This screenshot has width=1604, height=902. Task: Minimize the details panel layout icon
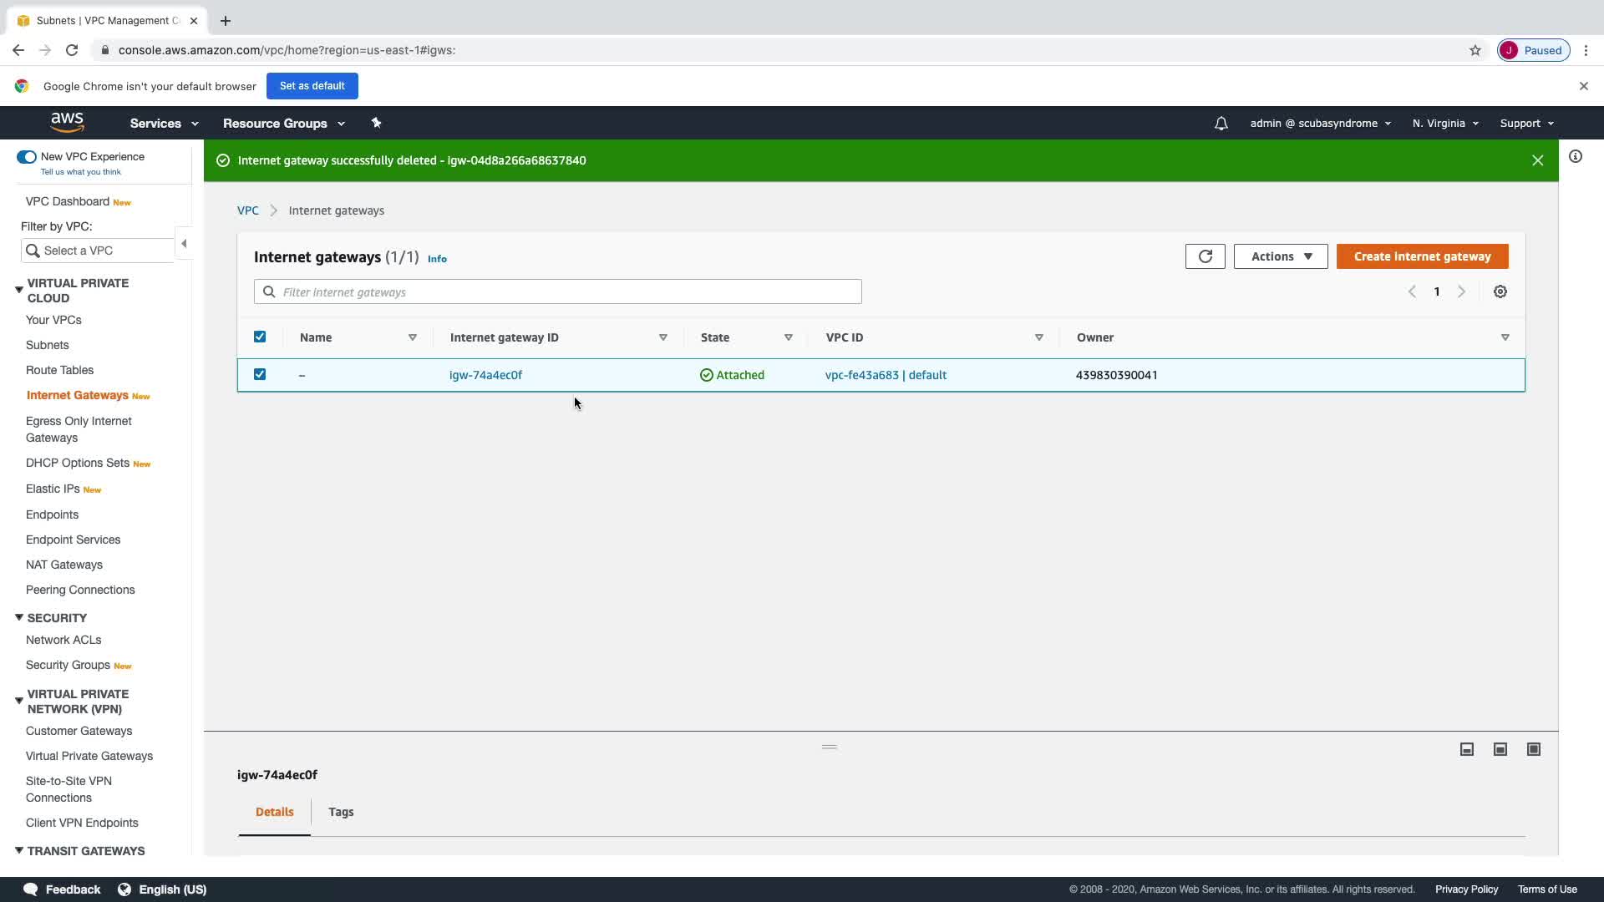click(x=1466, y=749)
